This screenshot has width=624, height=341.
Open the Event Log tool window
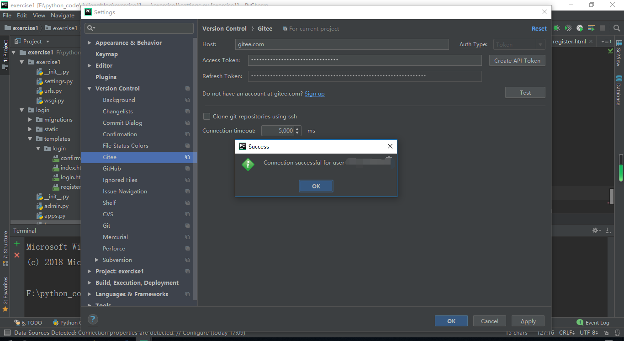[593, 322]
